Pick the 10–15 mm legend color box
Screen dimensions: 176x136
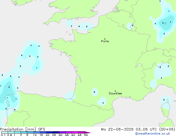(x=37, y=132)
